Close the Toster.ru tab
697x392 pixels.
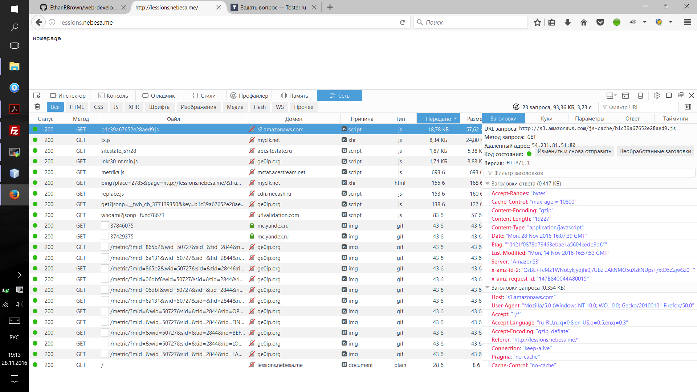[314, 7]
